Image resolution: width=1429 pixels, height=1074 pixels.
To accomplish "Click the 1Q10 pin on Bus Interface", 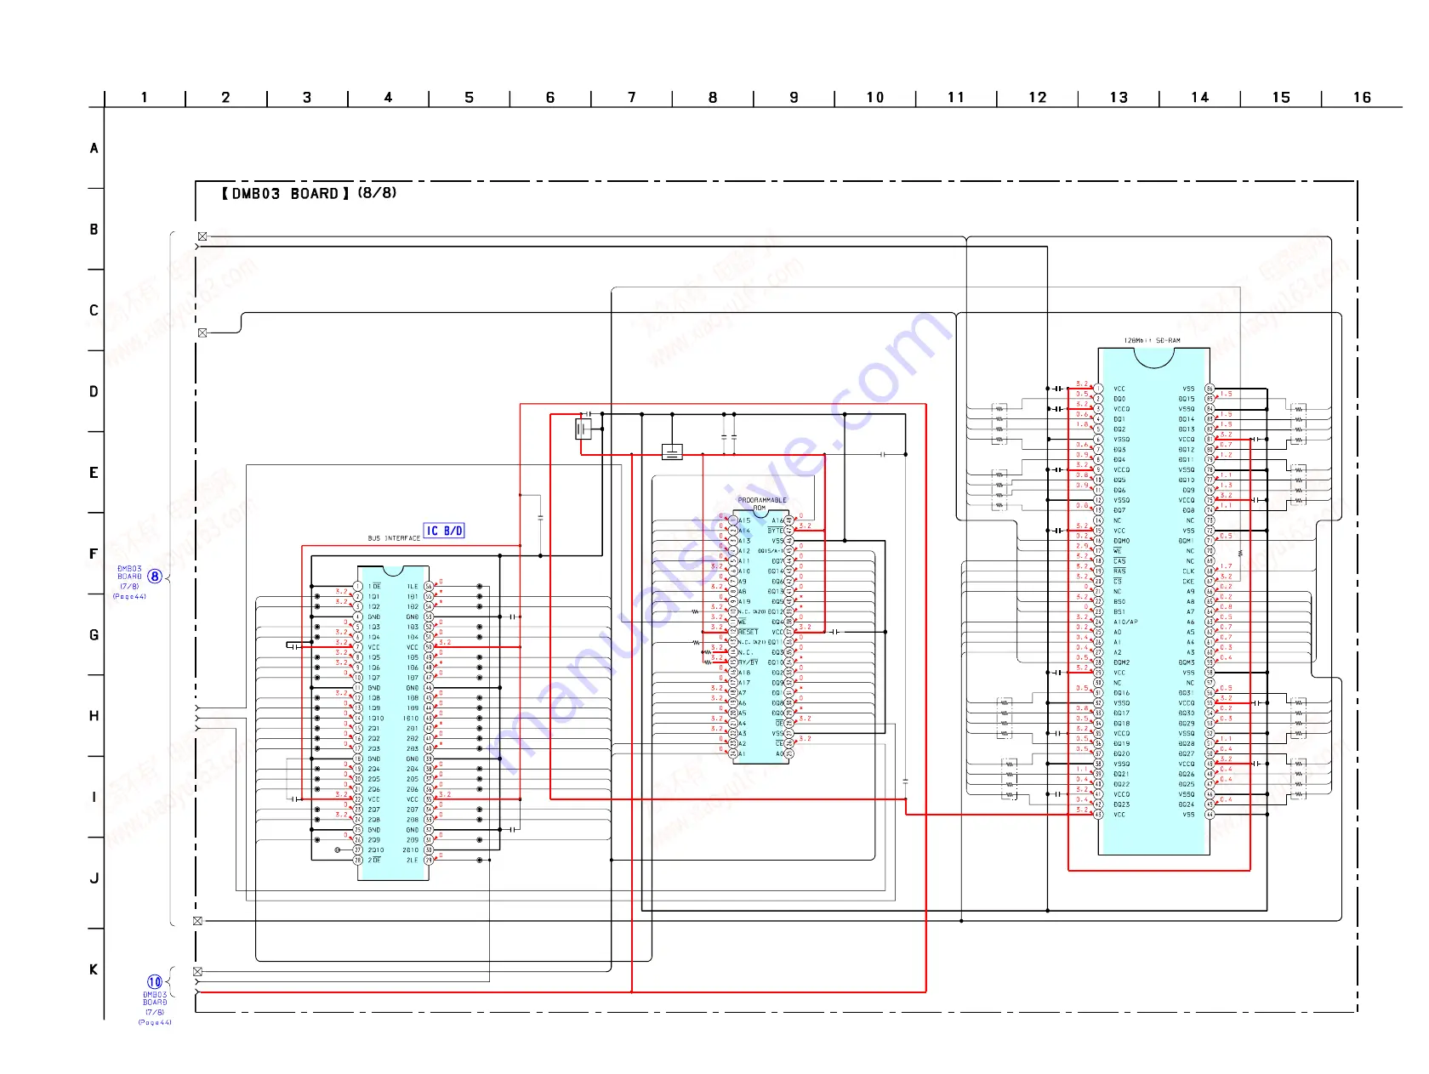I will (376, 719).
